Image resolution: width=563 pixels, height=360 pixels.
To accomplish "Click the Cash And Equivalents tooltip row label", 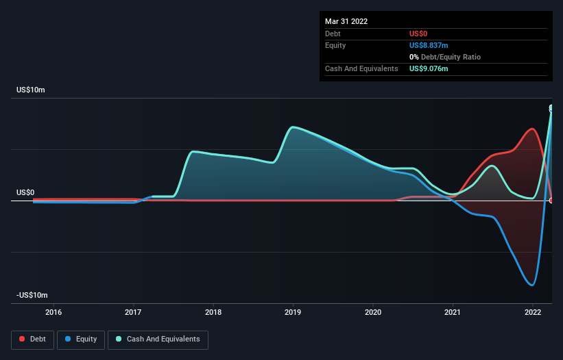I will pos(361,68).
